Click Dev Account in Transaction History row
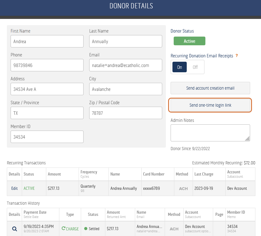This screenshot has width=261, height=236. (195, 226)
